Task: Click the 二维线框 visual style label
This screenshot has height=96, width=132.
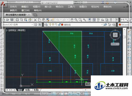Action: (x=20, y=30)
